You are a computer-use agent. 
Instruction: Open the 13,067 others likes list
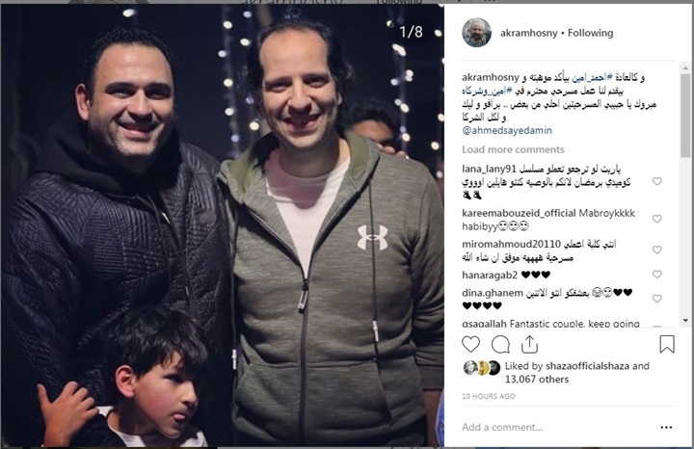point(537,379)
